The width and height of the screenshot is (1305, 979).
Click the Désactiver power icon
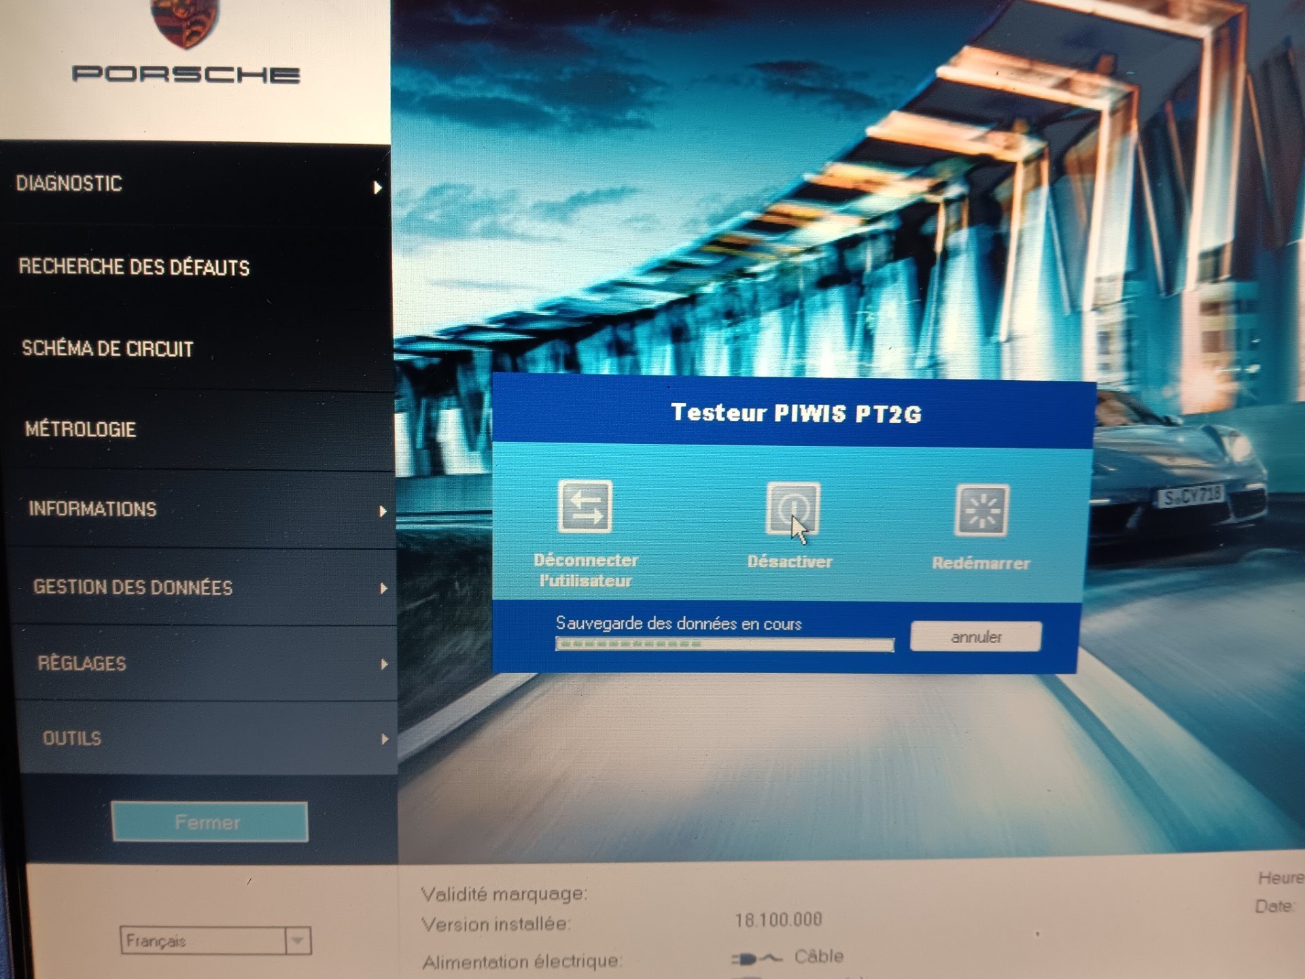(793, 509)
